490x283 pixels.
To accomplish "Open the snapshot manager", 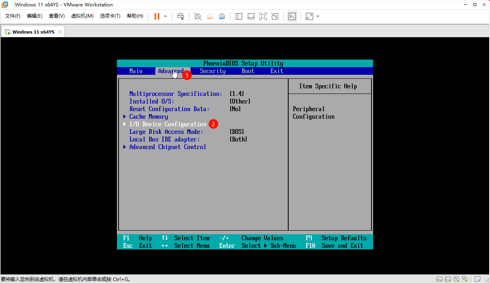I will (222, 16).
